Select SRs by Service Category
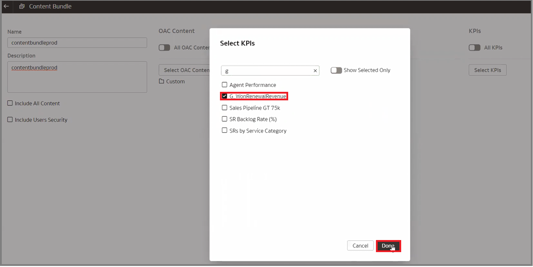 224,130
